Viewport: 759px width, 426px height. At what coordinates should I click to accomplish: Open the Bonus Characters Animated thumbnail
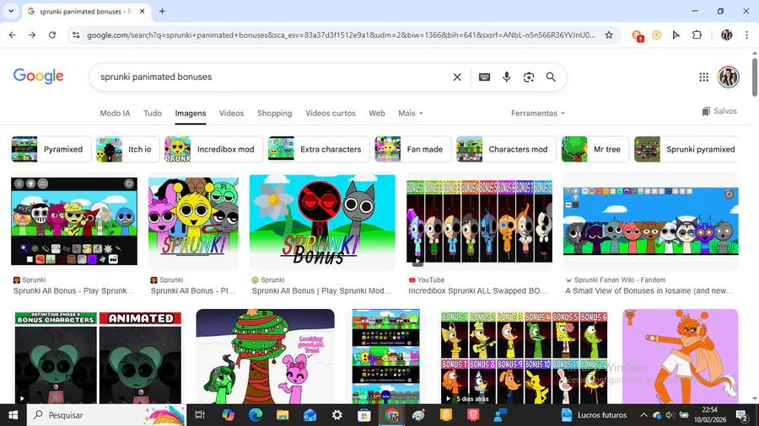(99, 357)
